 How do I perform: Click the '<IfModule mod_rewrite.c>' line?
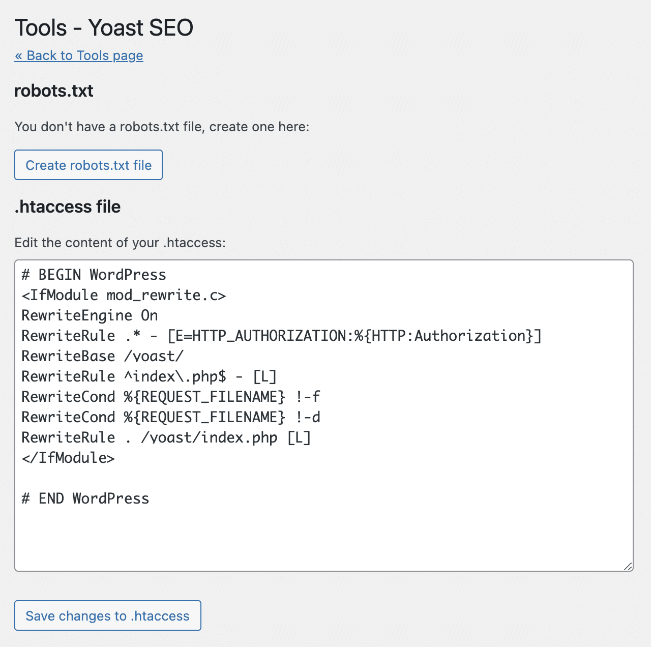(x=124, y=295)
